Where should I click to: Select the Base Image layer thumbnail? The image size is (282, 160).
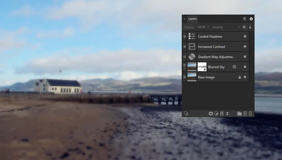192,77
